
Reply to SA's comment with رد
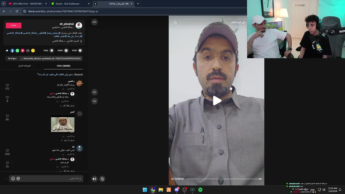pyautogui.click(x=63, y=154)
